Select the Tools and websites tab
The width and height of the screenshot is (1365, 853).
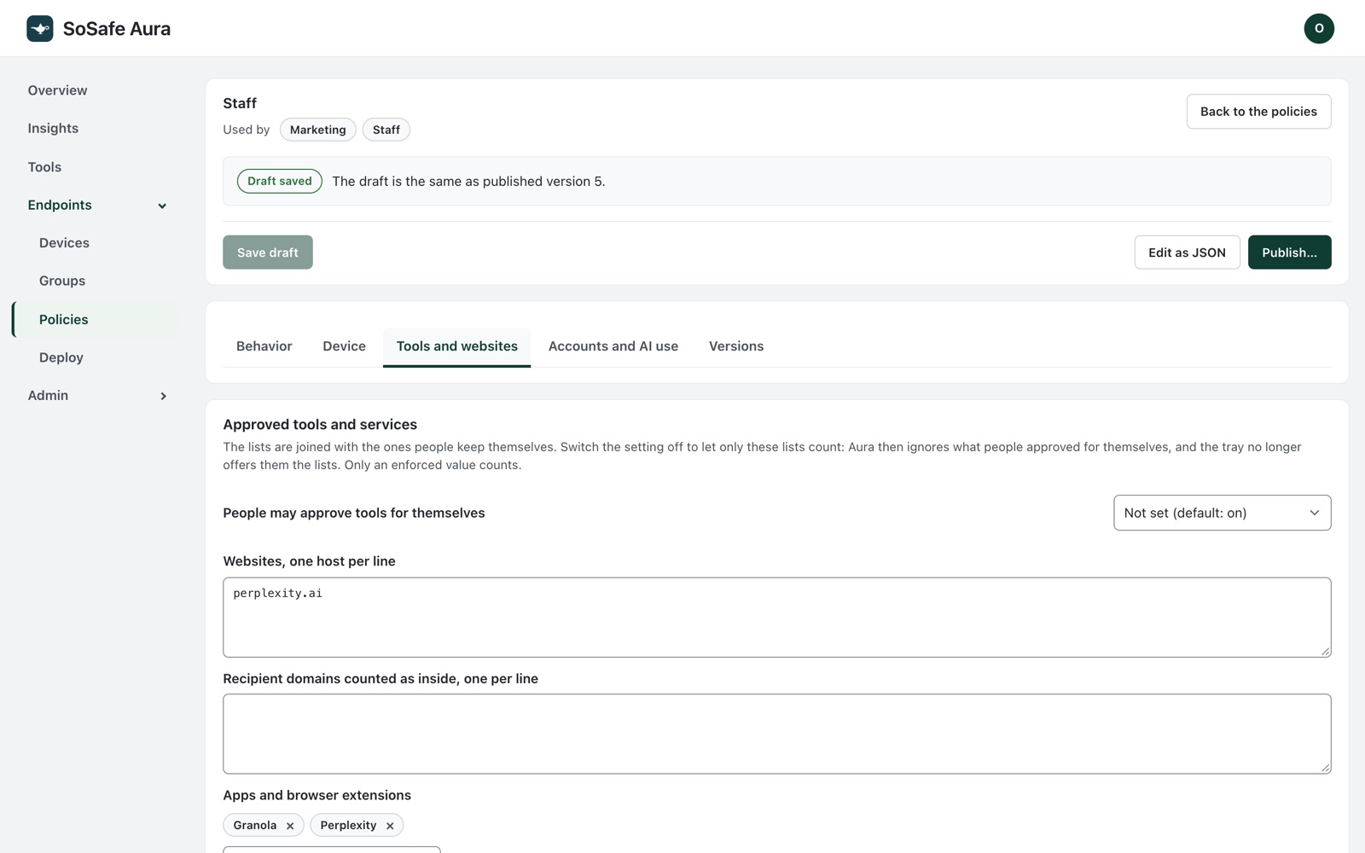457,346
